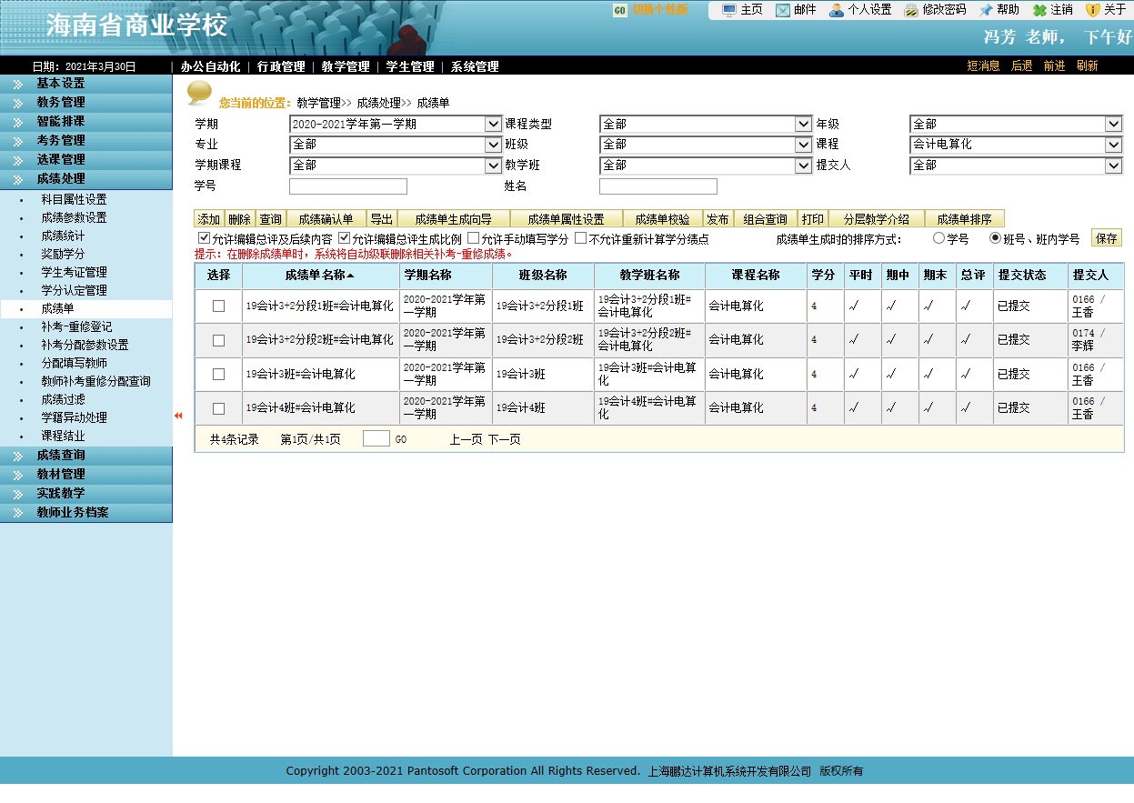Viewport: 1134px width, 803px height.
Task: Open the 学期 dropdown
Action: click(396, 124)
